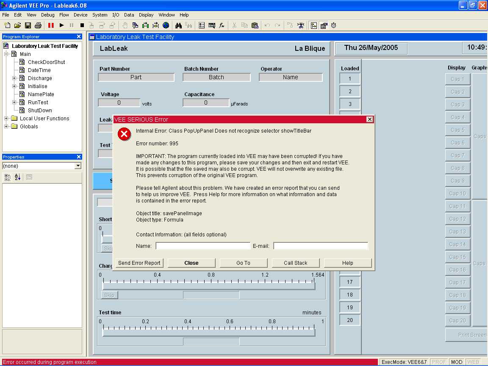Open the Find binoculars tool
This screenshot has width=488, height=366.
click(x=179, y=25)
